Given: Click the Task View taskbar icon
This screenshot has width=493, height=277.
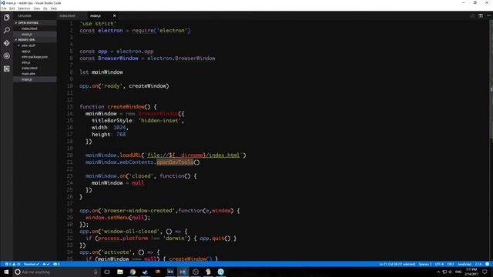Looking at the screenshot, I should [107, 272].
